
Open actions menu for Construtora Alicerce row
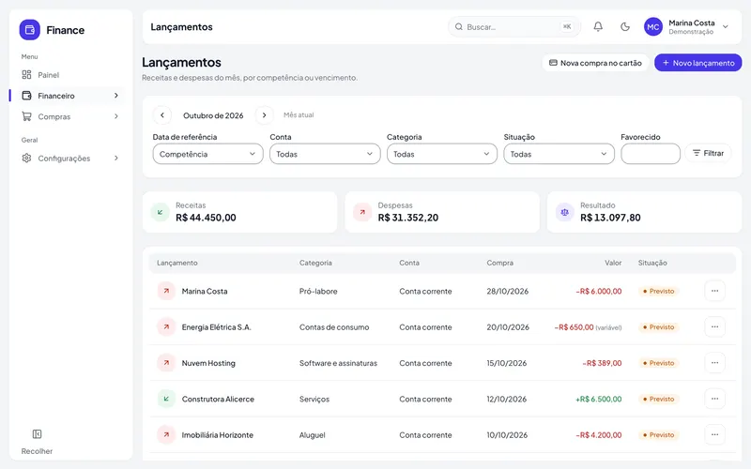(x=714, y=399)
